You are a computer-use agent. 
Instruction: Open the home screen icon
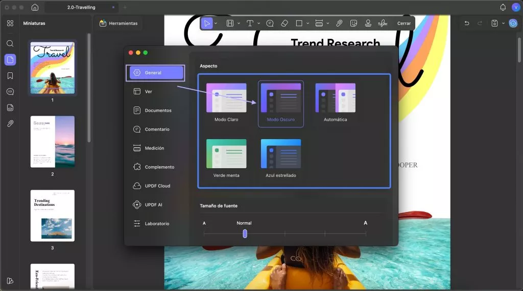[35, 7]
